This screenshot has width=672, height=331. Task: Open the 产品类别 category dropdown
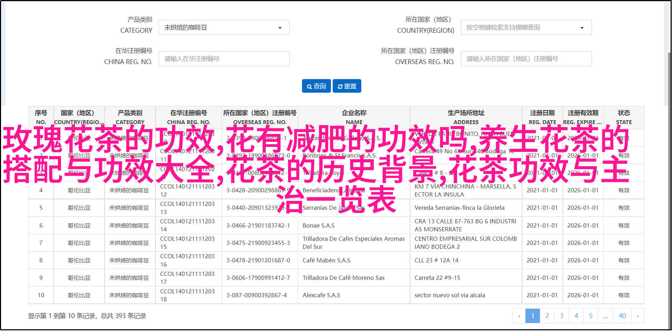click(x=224, y=28)
